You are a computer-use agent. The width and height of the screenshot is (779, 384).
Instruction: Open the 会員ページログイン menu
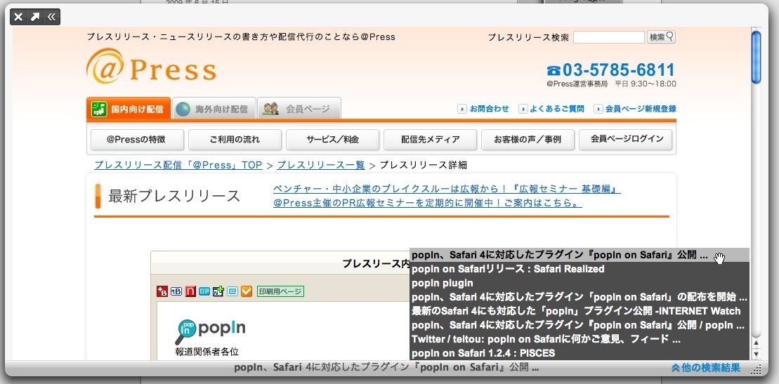click(625, 140)
